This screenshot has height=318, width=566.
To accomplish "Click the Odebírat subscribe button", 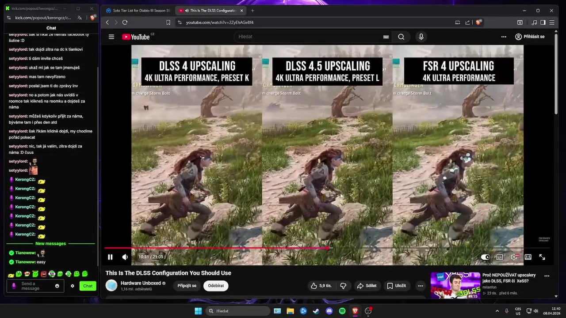I will click(216, 286).
